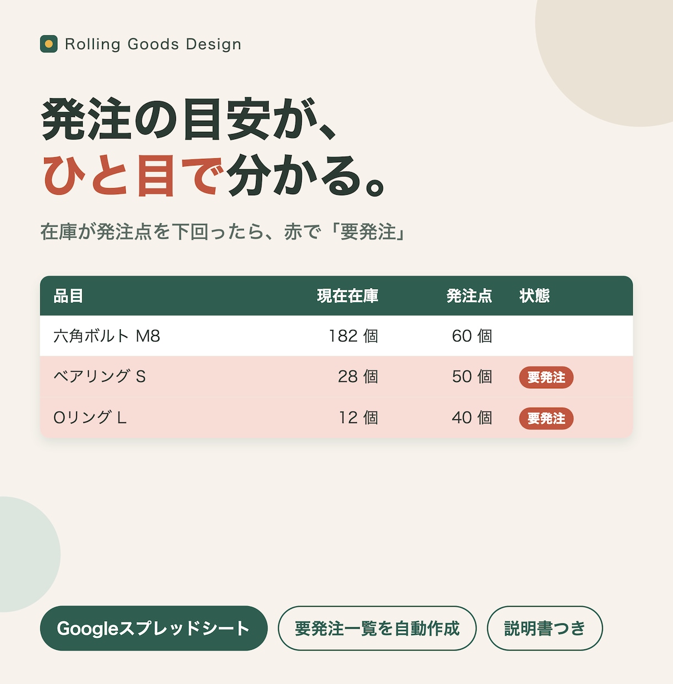Click the 182 個 stock value
Image resolution: width=673 pixels, height=684 pixels.
tap(353, 336)
